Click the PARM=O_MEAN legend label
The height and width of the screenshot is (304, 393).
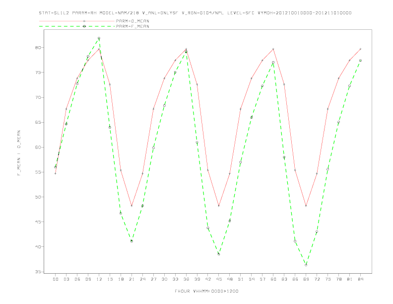(x=132, y=21)
